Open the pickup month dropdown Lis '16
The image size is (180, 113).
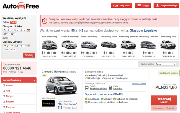(20, 30)
